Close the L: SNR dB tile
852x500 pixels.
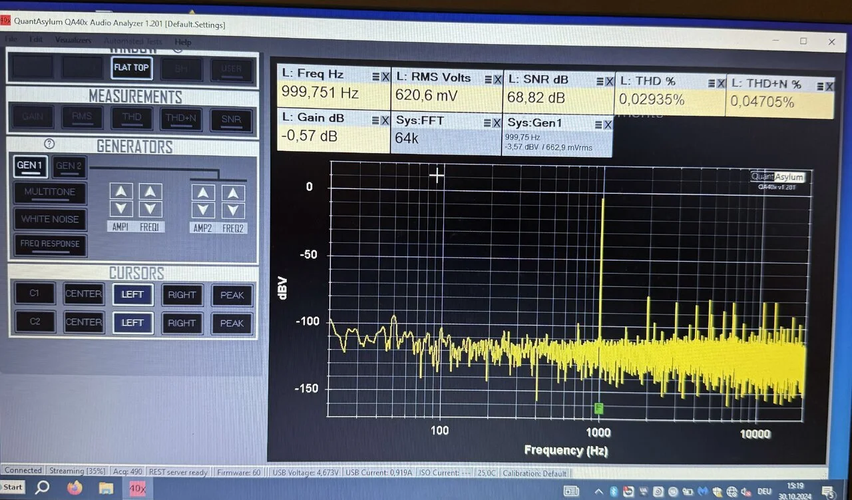pyautogui.click(x=609, y=81)
